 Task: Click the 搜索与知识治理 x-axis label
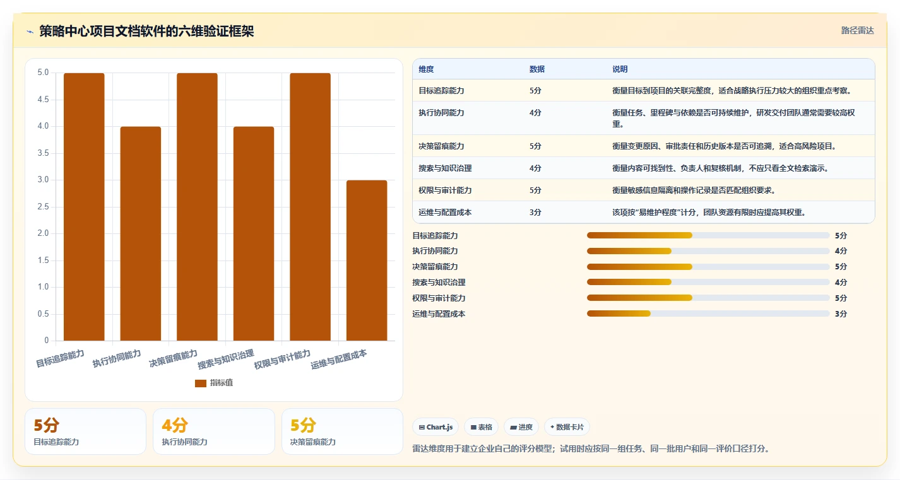tap(226, 360)
